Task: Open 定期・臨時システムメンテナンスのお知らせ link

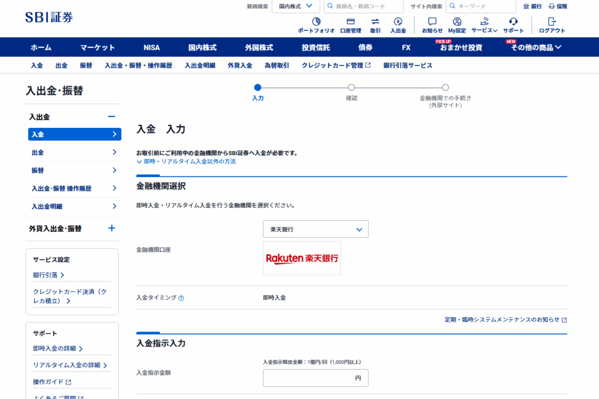Action: (x=505, y=320)
